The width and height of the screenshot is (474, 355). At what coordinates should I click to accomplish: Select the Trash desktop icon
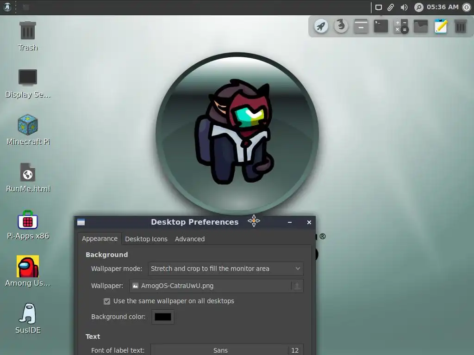tap(28, 36)
